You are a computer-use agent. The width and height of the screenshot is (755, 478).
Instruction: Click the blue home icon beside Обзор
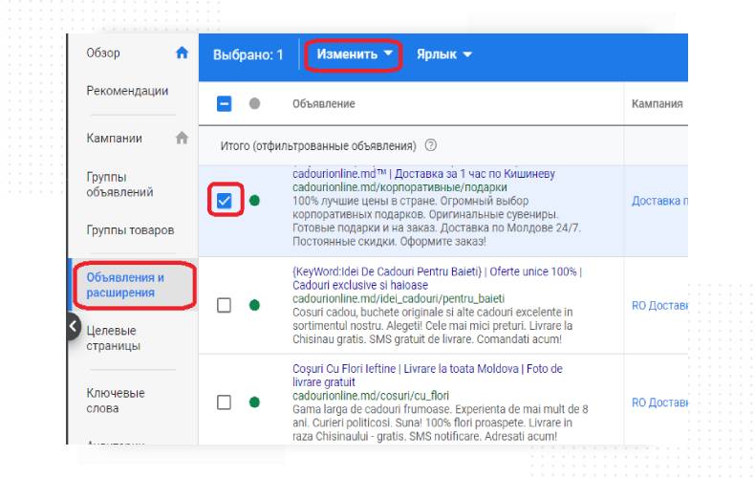(182, 53)
